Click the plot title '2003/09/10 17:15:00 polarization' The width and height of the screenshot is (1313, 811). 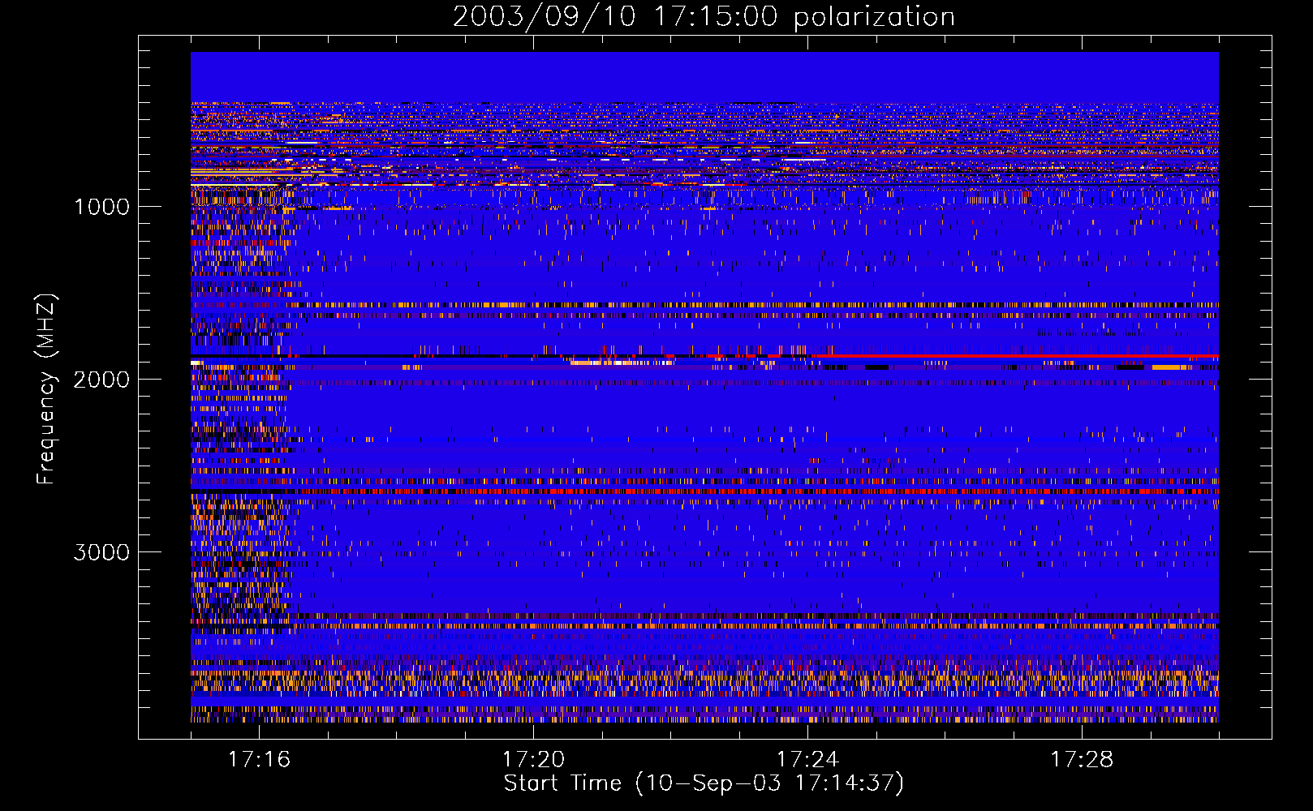[x=704, y=16]
